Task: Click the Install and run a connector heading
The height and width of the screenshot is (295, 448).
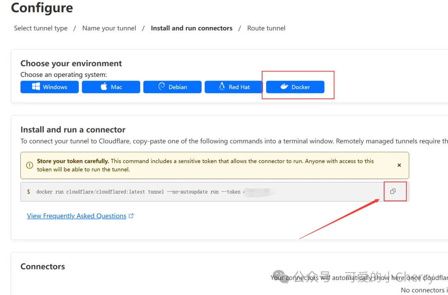Action: [73, 130]
